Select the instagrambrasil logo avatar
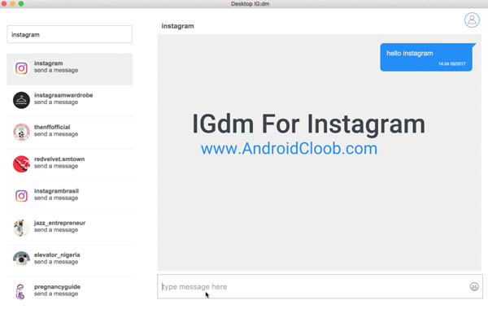The width and height of the screenshot is (488, 309). point(21,196)
